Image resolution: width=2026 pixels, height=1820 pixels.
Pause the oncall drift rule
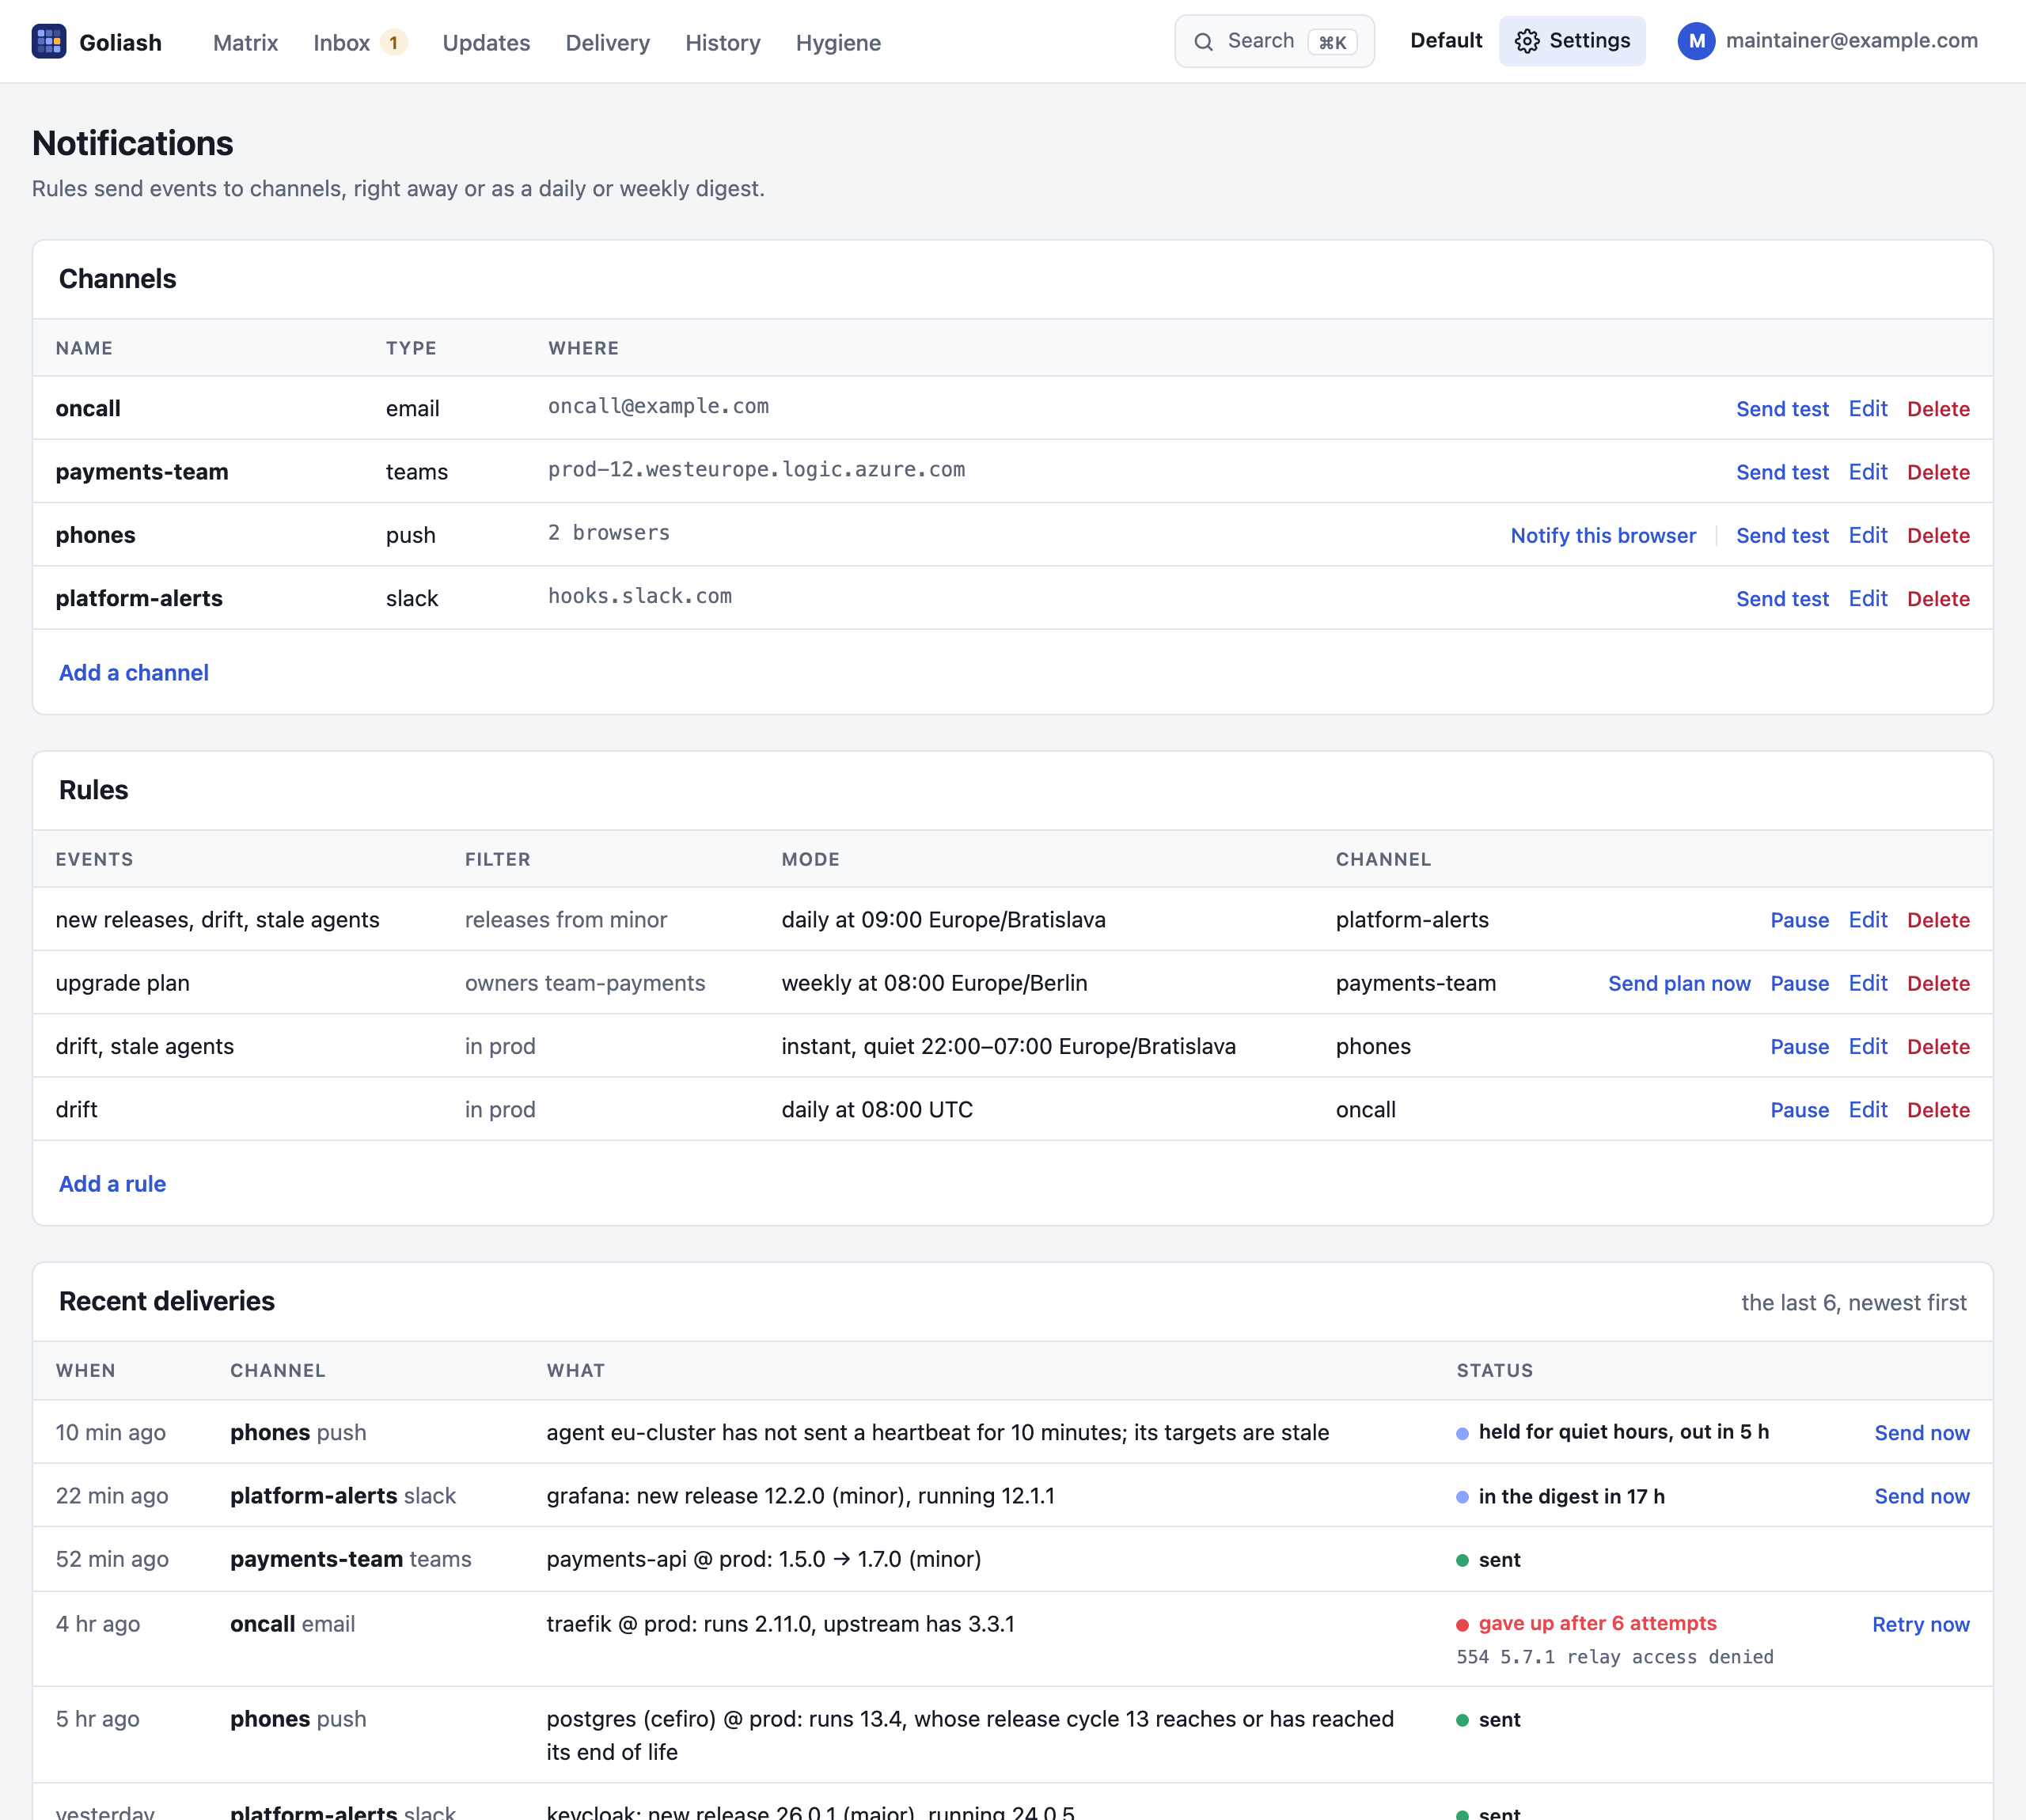tap(1799, 1110)
